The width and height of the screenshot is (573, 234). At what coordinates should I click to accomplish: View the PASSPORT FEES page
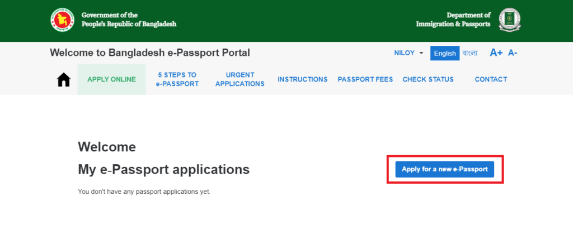tap(365, 79)
